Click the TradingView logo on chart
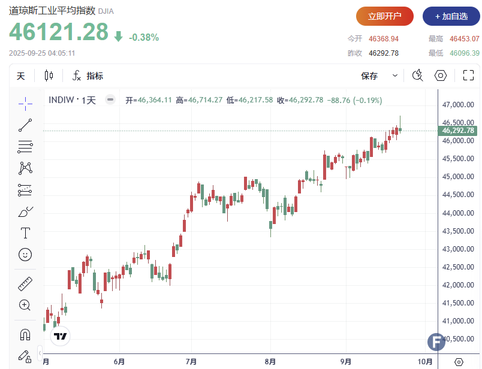This screenshot has width=482, height=369. [60, 336]
